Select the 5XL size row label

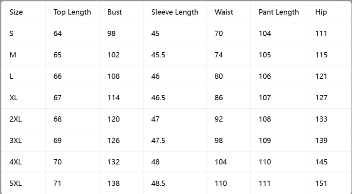coord(16,183)
